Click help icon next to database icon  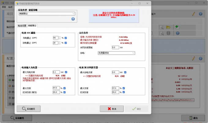pyautogui.click(x=178, y=33)
